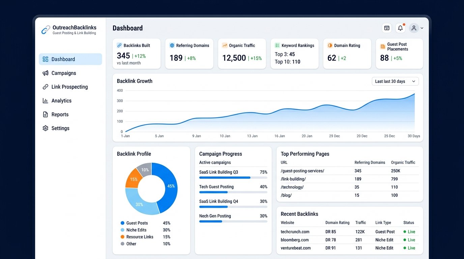Go to Dashboard in sidebar
The height and width of the screenshot is (259, 464).
click(x=70, y=59)
